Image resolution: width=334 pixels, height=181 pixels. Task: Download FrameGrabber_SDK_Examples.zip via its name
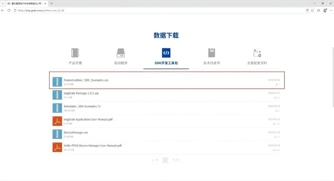[x=86, y=80]
